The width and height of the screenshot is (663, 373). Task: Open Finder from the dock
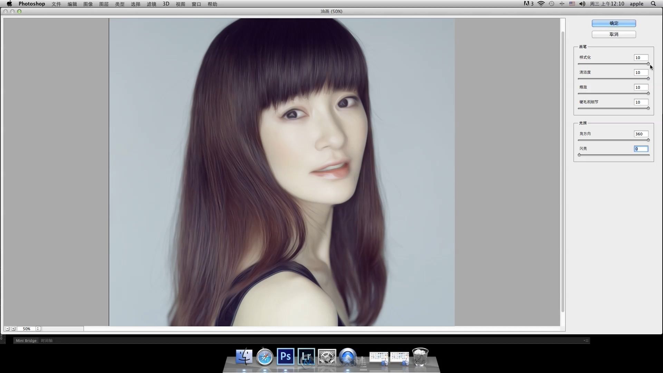tap(244, 356)
